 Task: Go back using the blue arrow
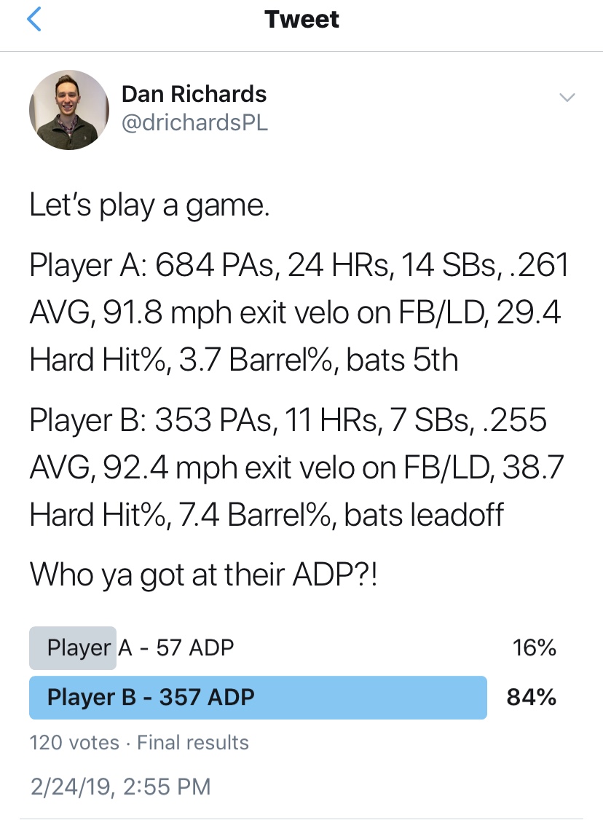34,20
